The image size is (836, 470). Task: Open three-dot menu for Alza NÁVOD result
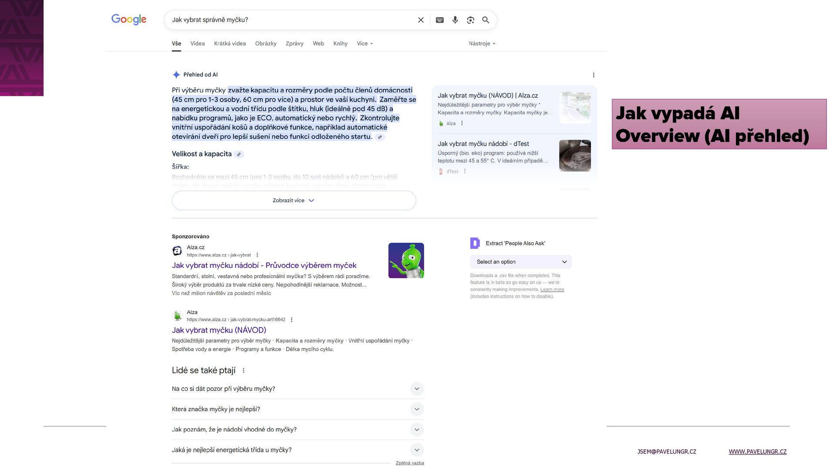[291, 319]
